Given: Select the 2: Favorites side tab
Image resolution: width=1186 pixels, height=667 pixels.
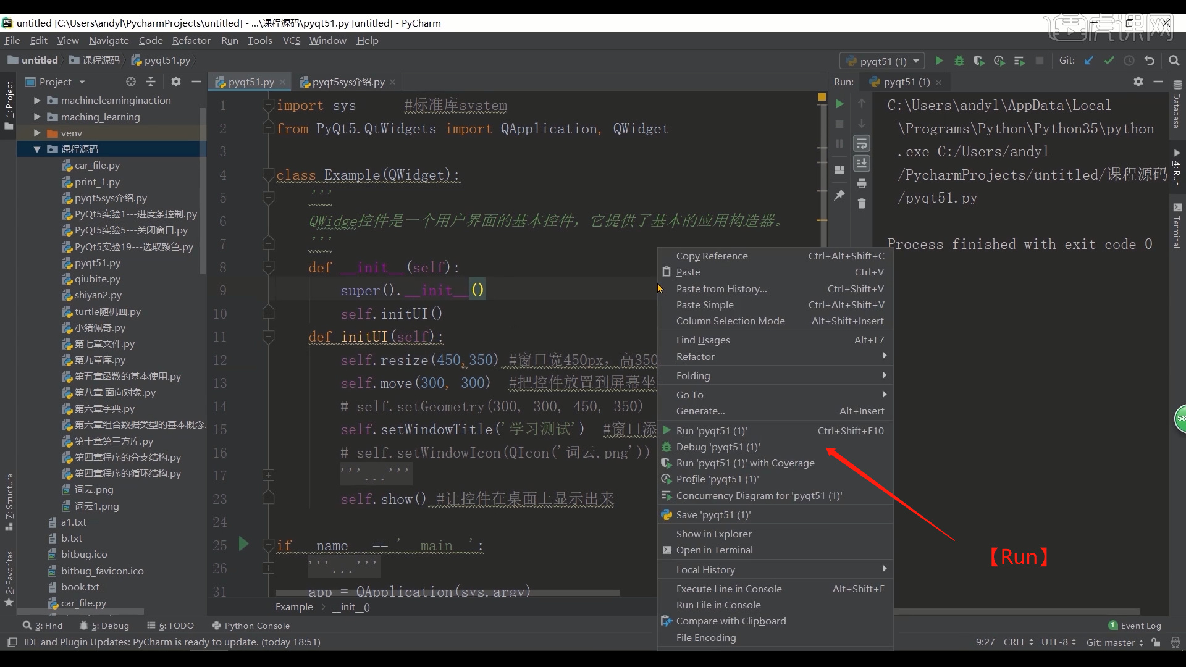Looking at the screenshot, I should [x=9, y=577].
